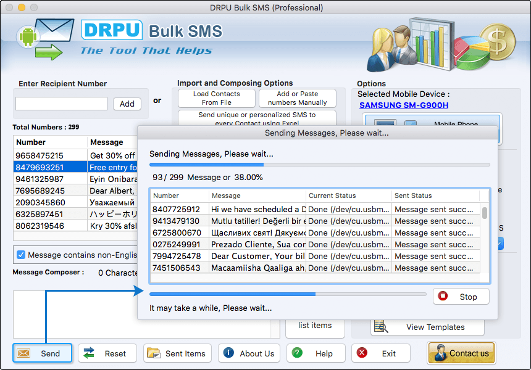Select number 8479693251 row

tap(75, 167)
